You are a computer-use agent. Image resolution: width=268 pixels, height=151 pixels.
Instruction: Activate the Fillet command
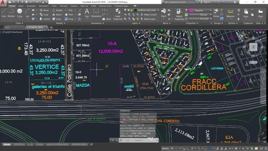coord(69,15)
